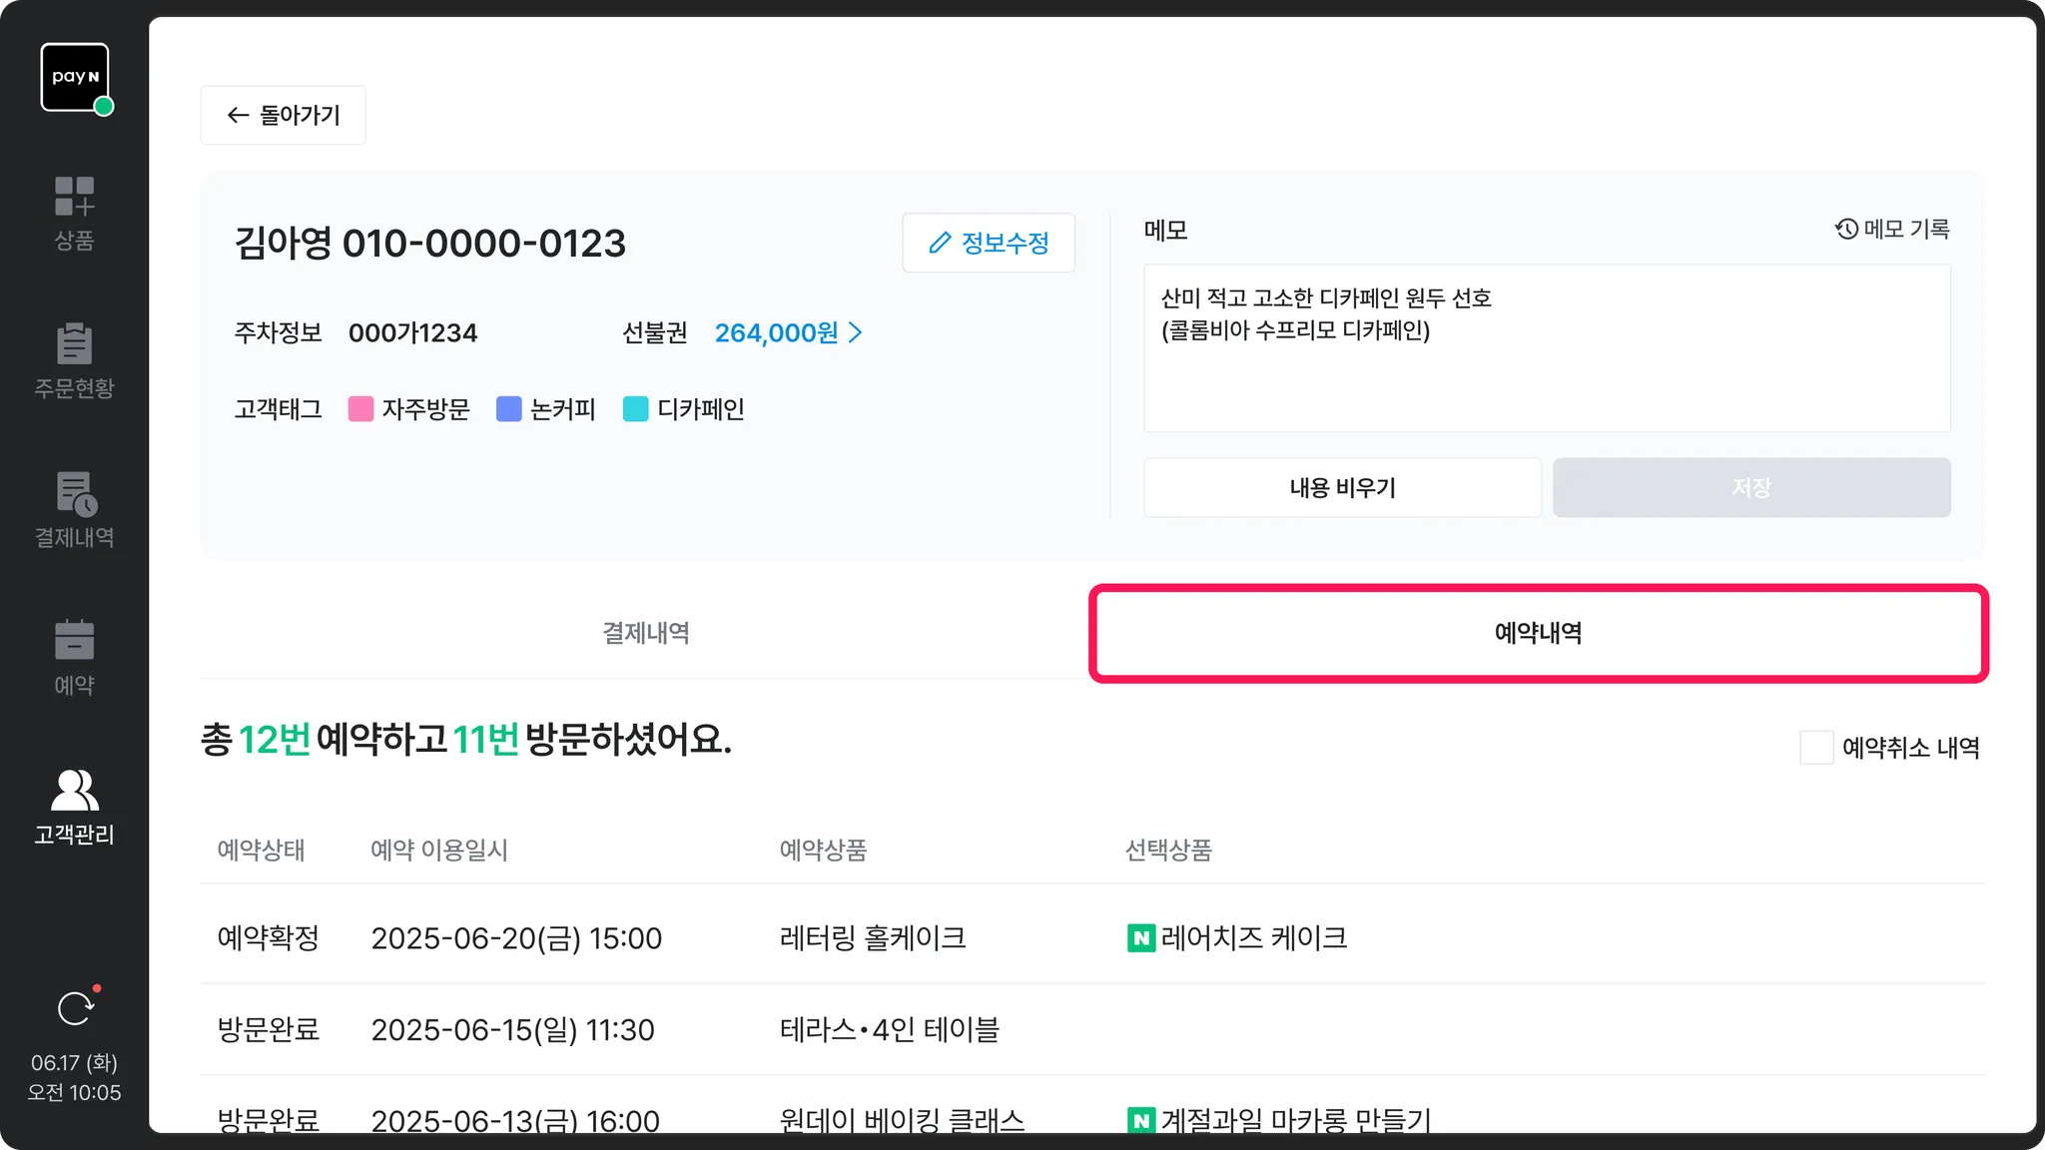Check the 예약취소 내역 checkbox

1816,748
